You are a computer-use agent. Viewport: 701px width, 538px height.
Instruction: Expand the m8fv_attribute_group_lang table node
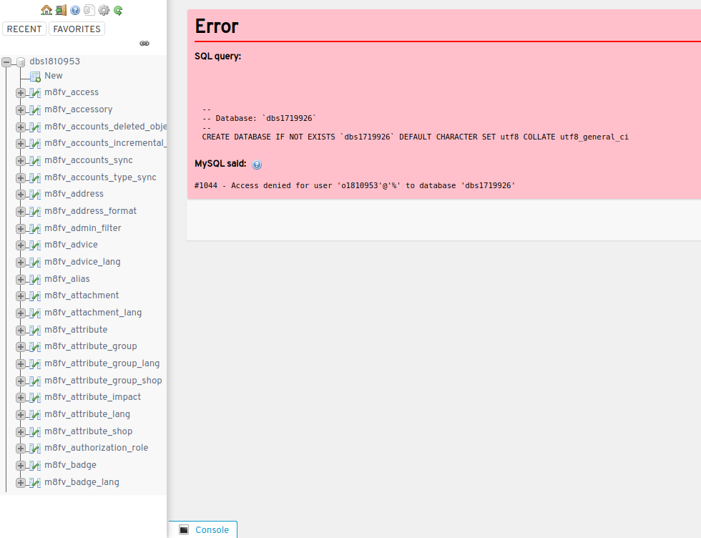pos(21,364)
